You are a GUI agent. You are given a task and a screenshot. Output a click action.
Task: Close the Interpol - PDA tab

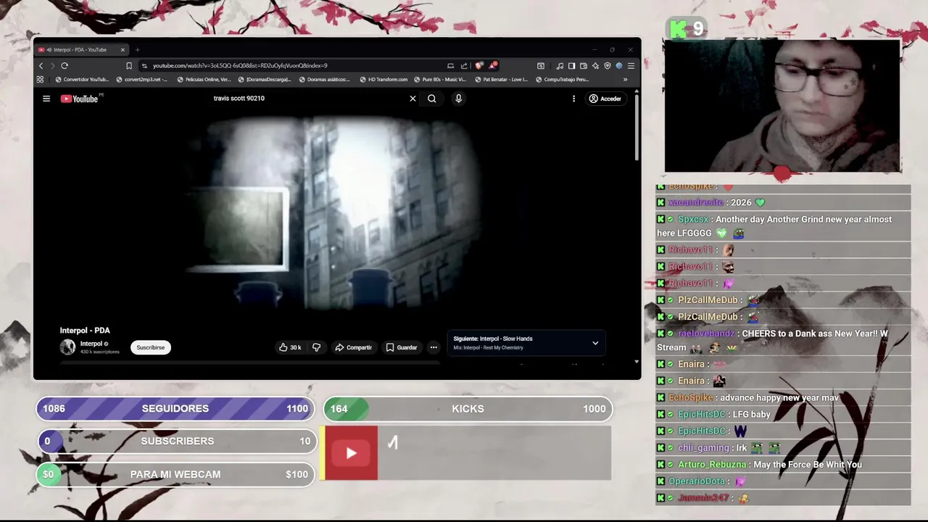(123, 50)
